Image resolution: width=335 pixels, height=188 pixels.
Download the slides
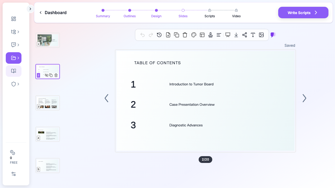(236, 35)
